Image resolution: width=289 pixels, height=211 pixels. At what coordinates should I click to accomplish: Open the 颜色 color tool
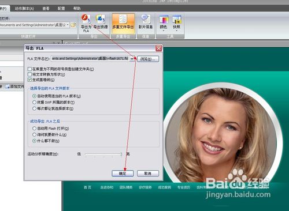164,22
